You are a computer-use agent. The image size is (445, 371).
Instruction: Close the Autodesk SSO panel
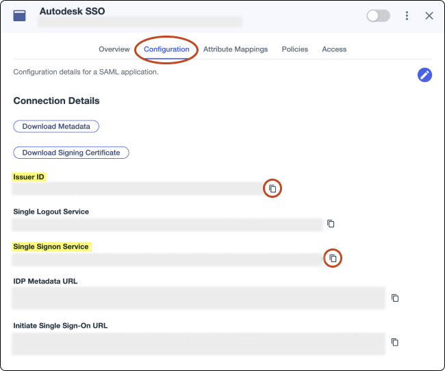429,16
